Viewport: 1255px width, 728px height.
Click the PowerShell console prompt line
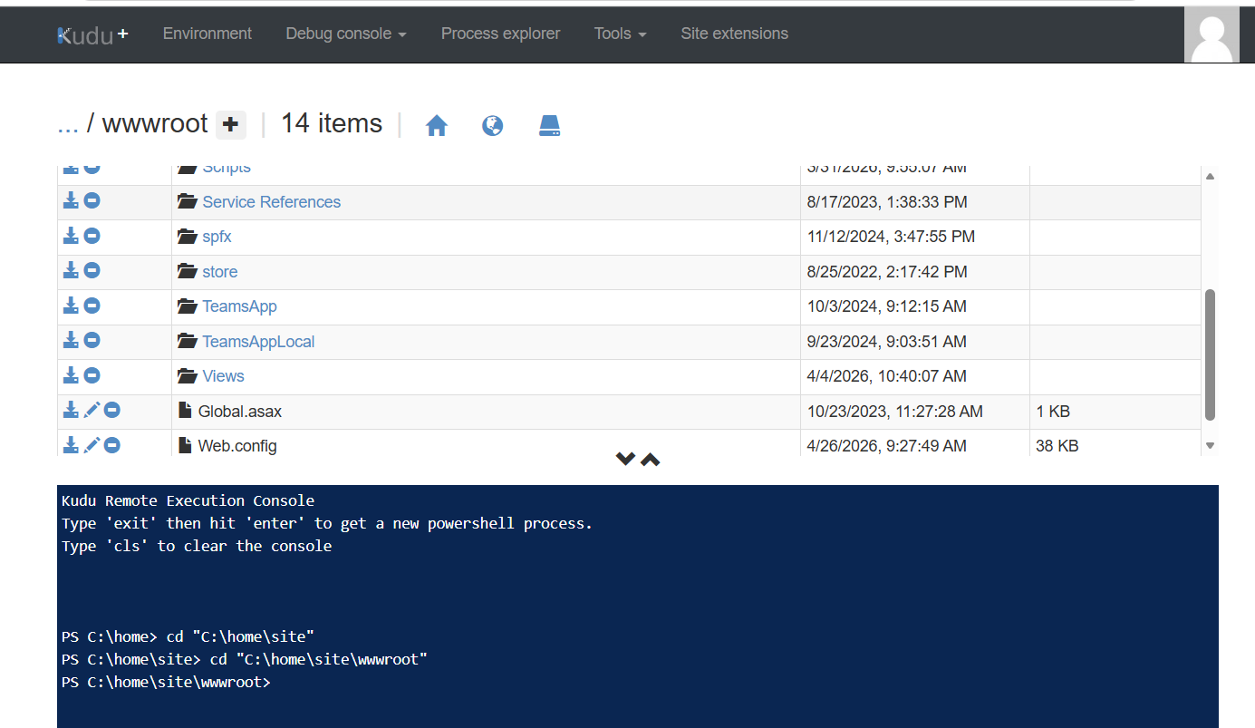[166, 682]
